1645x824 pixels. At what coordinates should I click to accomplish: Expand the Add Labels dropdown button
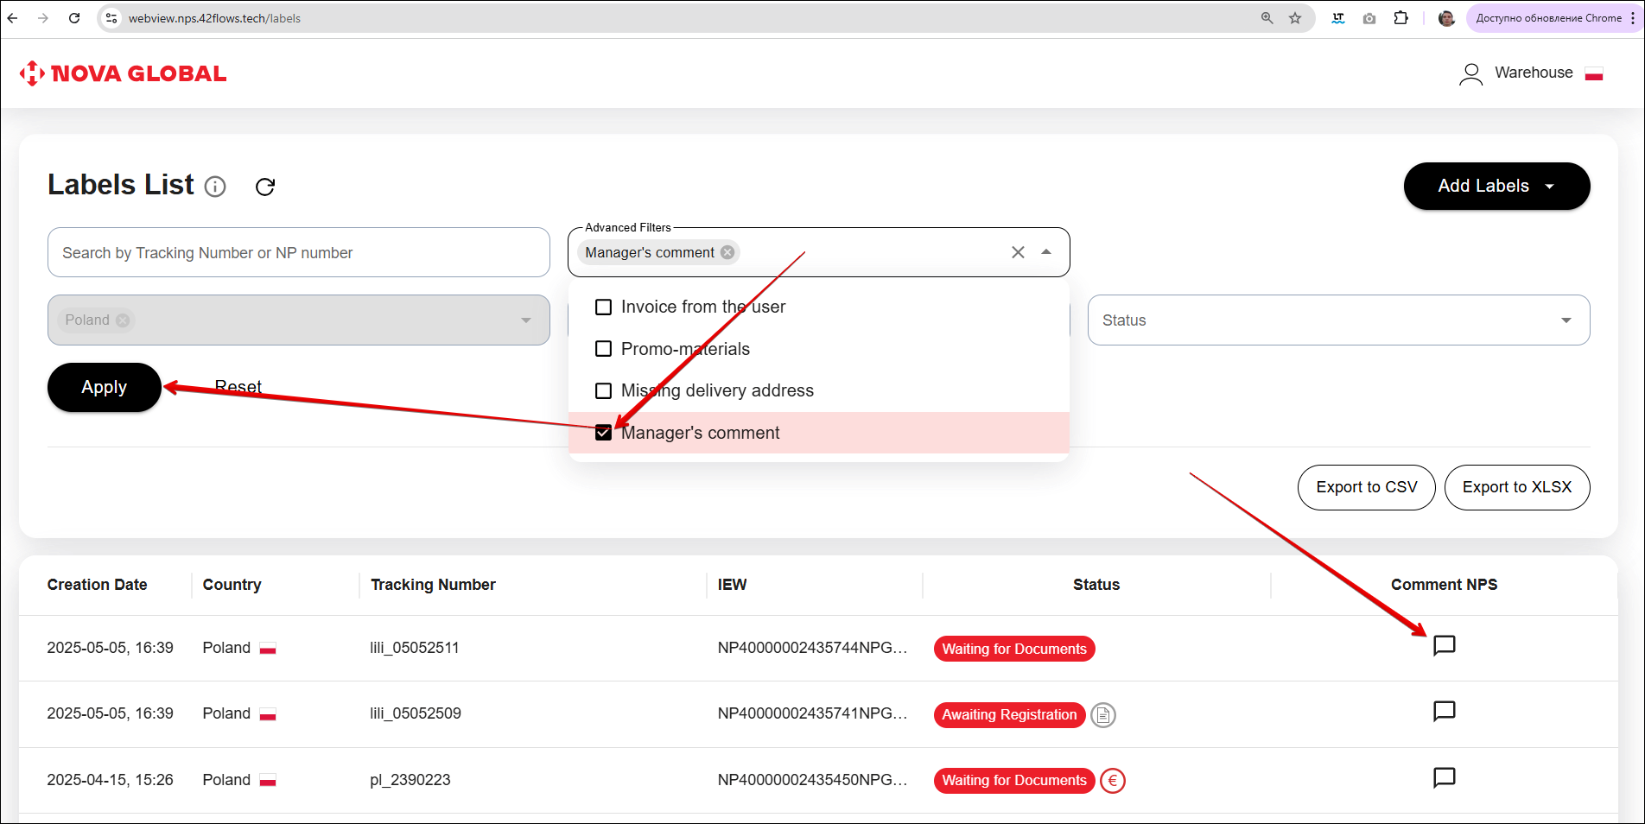click(x=1496, y=187)
